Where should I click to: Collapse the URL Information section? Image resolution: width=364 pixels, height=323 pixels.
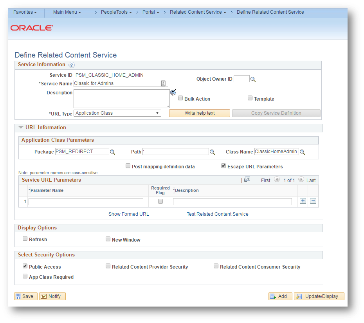pyautogui.click(x=21, y=128)
